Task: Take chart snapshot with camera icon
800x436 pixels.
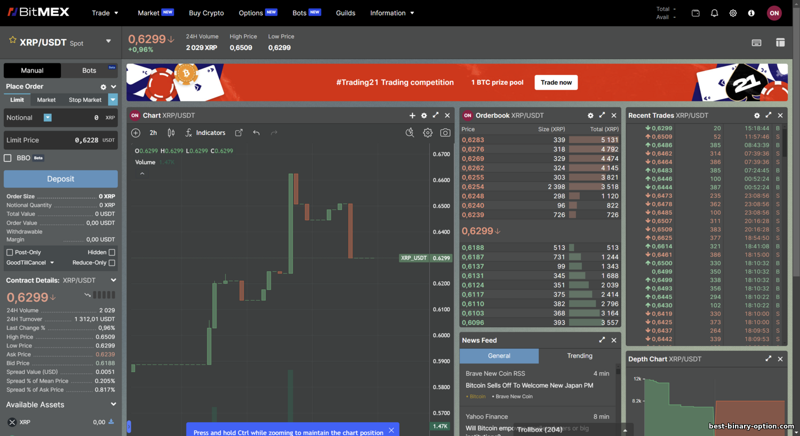Action: coord(445,133)
